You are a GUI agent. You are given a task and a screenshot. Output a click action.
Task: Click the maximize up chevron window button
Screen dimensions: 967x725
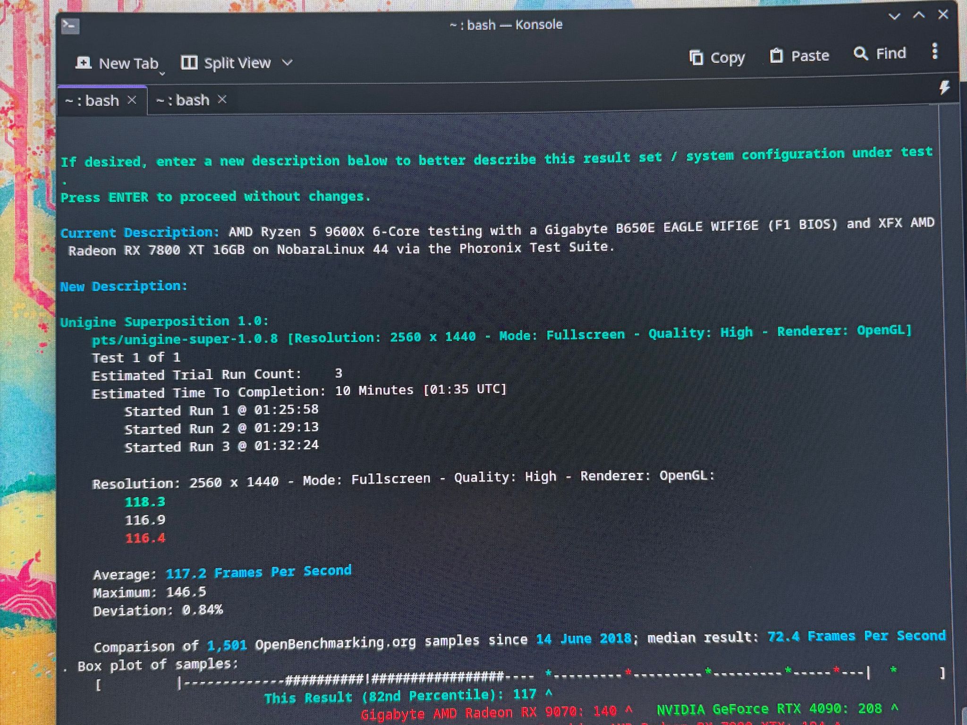pyautogui.click(x=918, y=15)
